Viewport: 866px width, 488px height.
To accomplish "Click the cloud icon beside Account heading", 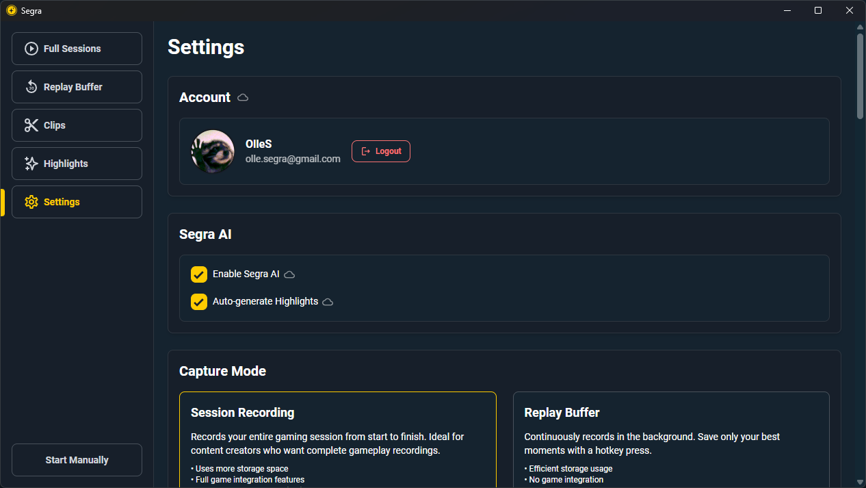I will click(243, 98).
